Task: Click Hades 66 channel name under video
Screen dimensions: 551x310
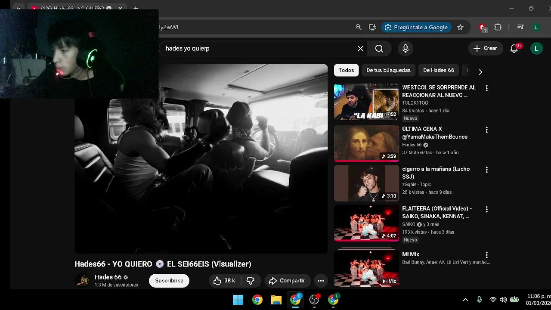Action: (108, 277)
